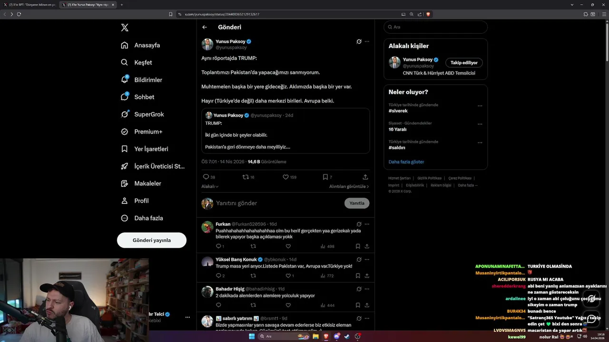Open a new browser tab
The height and width of the screenshot is (342, 609).
pyautogui.click(x=122, y=5)
